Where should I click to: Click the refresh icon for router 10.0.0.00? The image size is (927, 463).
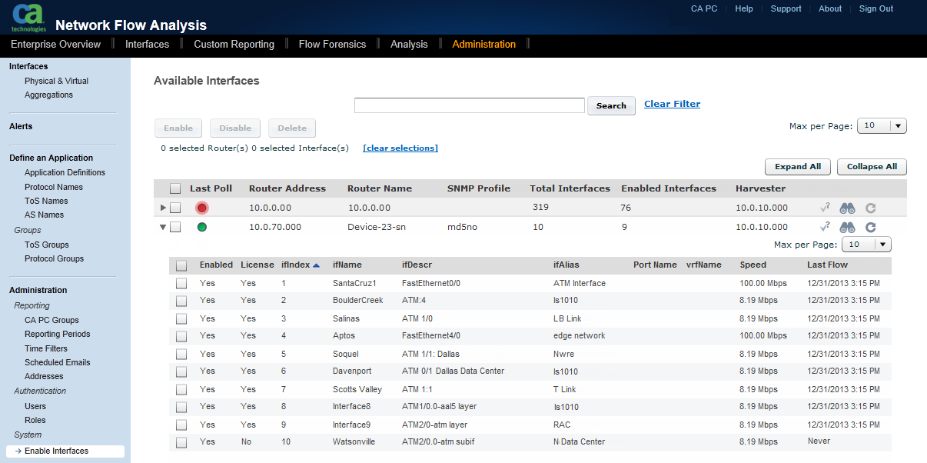pyautogui.click(x=870, y=208)
